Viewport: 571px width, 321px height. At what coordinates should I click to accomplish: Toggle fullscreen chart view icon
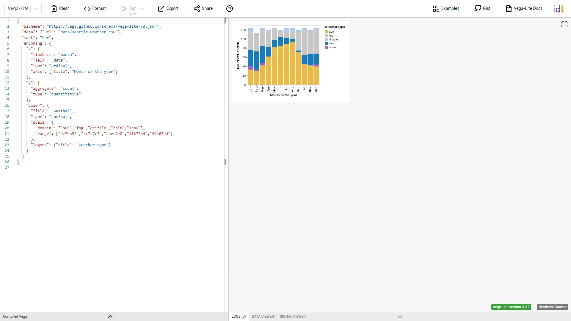click(x=564, y=24)
